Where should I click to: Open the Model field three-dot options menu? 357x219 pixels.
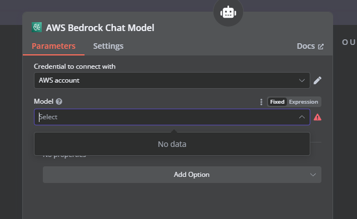[x=261, y=102]
